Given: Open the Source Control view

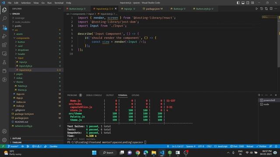Looking at the screenshot, I should tap(4, 27).
